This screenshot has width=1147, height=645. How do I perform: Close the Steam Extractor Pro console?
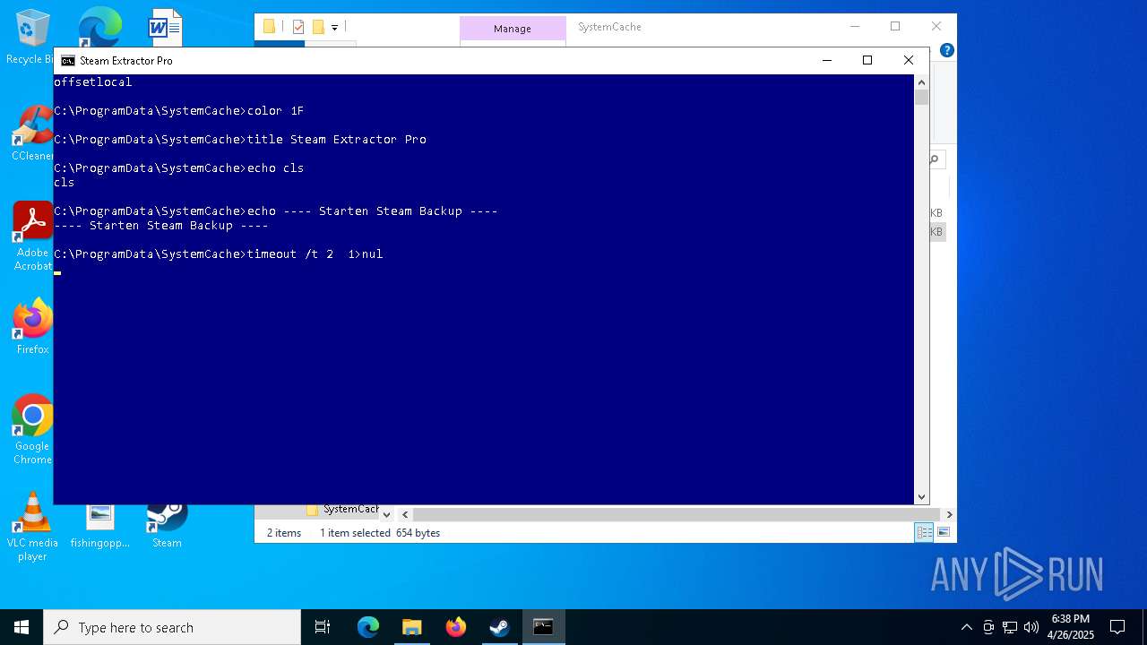[909, 60]
